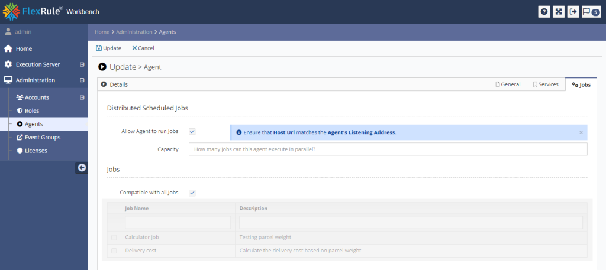Viewport: 606px width, 270px height.
Task: Check the Calculator job row checkbox
Action: [x=114, y=238]
